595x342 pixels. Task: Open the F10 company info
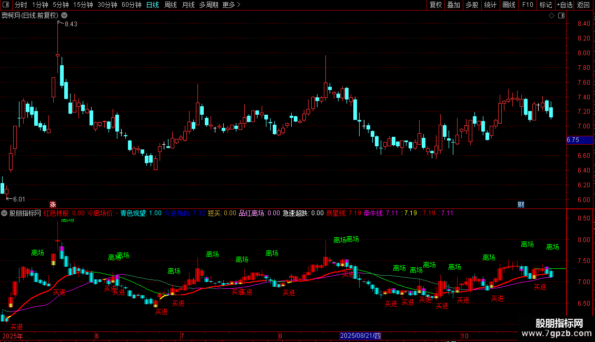point(528,5)
